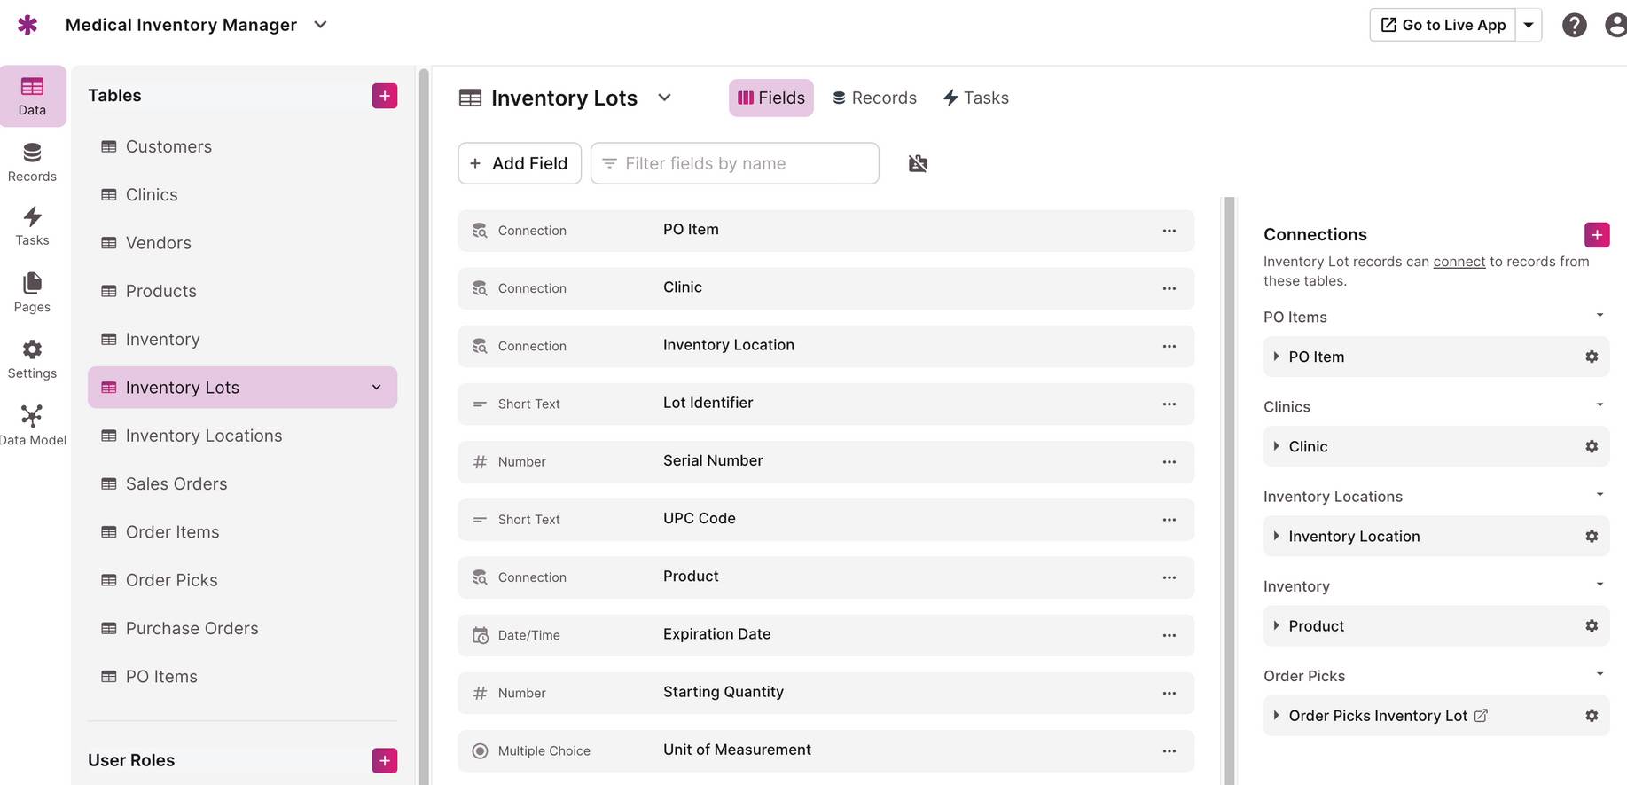Open options menu for UPC Code field

(x=1169, y=520)
